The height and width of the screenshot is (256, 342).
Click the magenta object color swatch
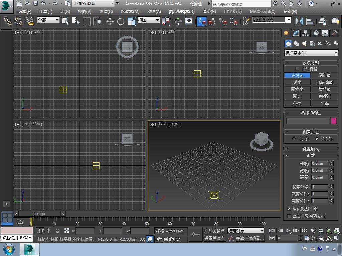tap(334, 121)
